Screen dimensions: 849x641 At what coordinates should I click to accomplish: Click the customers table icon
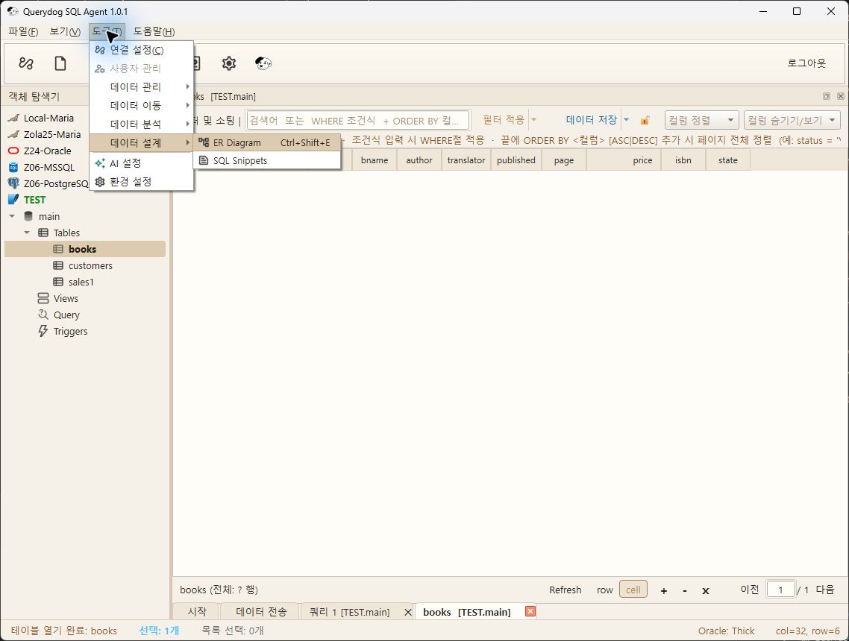tap(58, 265)
